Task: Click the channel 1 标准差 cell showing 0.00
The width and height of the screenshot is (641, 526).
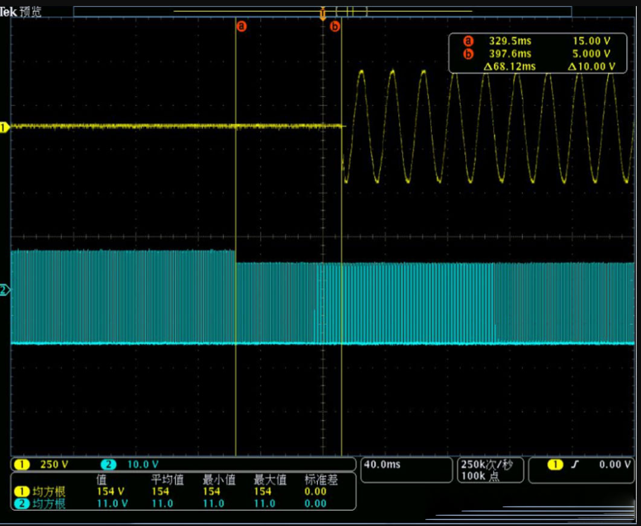Action: pyautogui.click(x=315, y=491)
